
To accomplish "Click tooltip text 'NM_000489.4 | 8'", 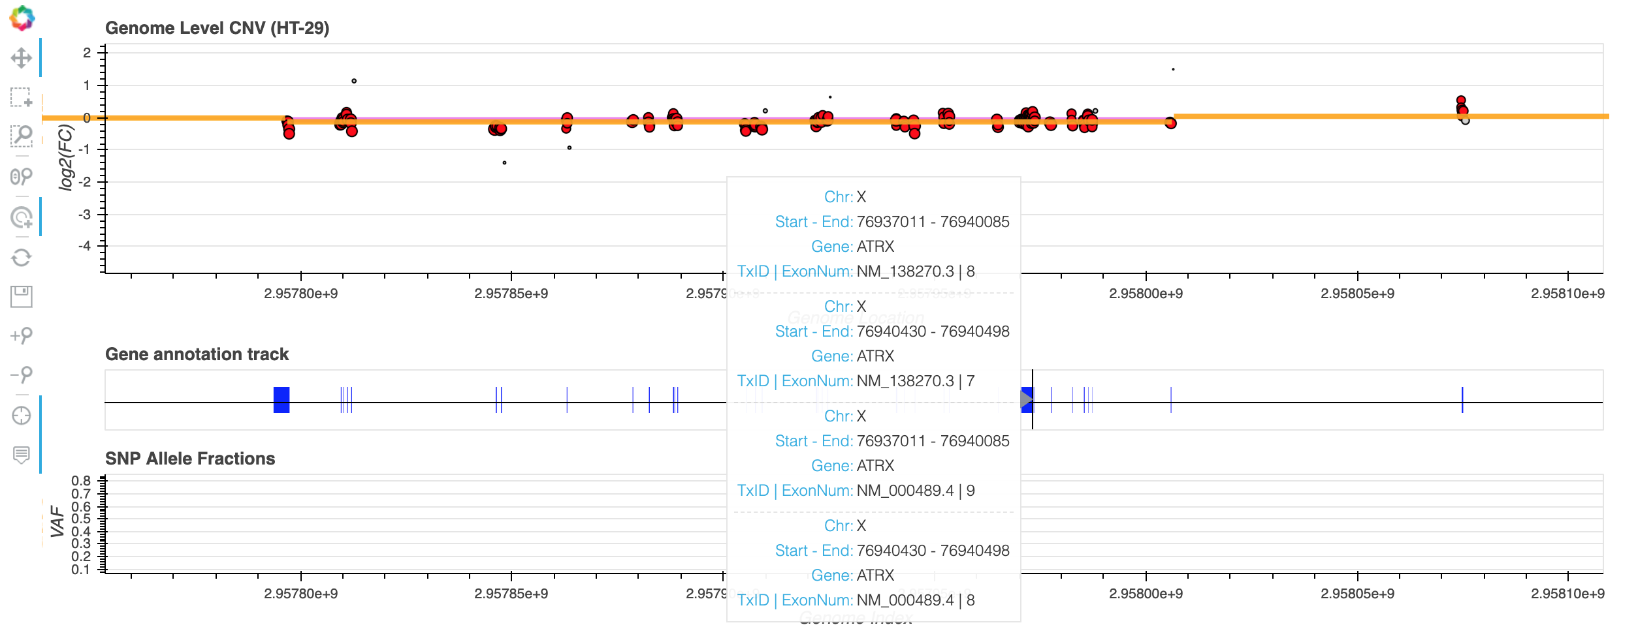I will [x=916, y=600].
